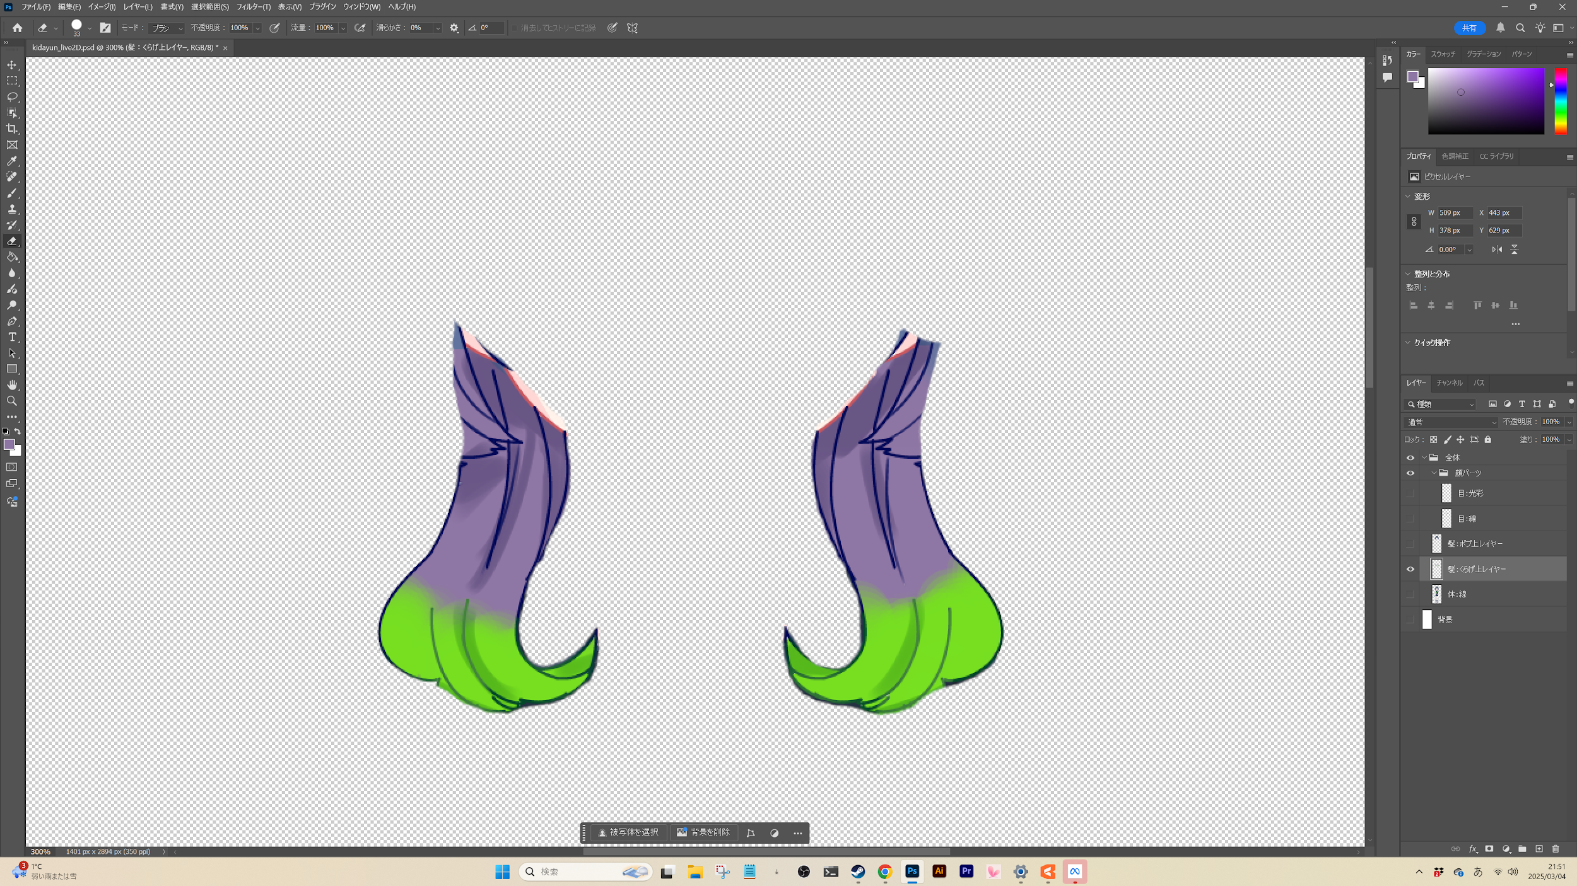Select the Eyedropper tool

tap(12, 161)
